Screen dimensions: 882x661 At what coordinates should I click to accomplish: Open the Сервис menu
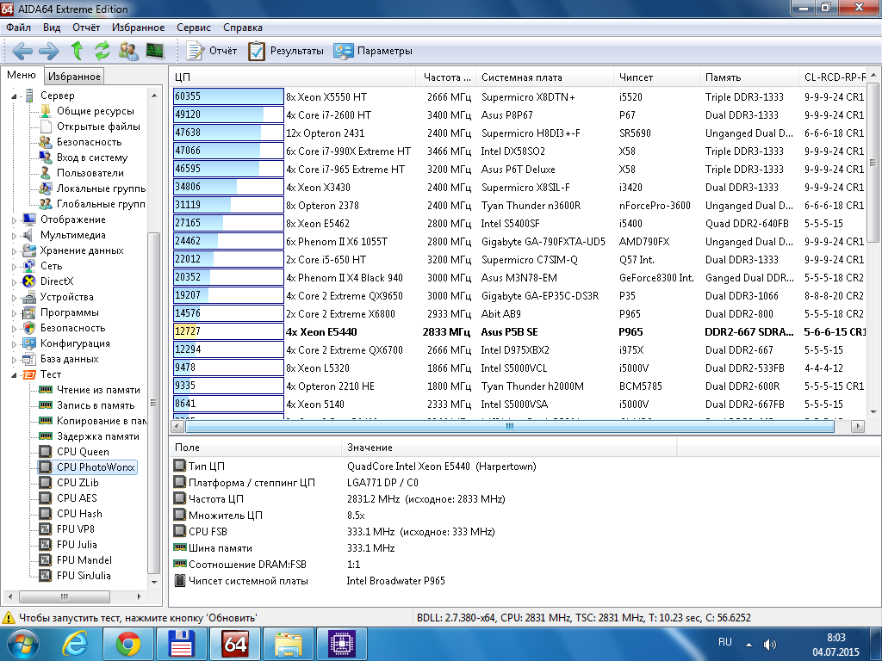tap(194, 28)
